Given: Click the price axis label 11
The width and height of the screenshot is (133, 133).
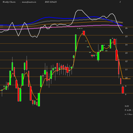Looking at the screenshot, I should (x=126, y=69).
